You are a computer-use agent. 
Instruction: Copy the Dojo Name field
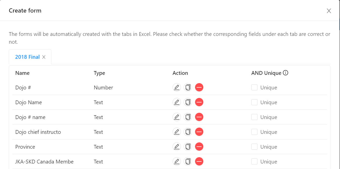click(188, 102)
